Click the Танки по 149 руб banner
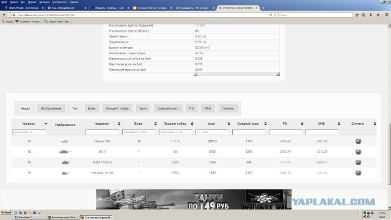 pyautogui.click(x=194, y=199)
